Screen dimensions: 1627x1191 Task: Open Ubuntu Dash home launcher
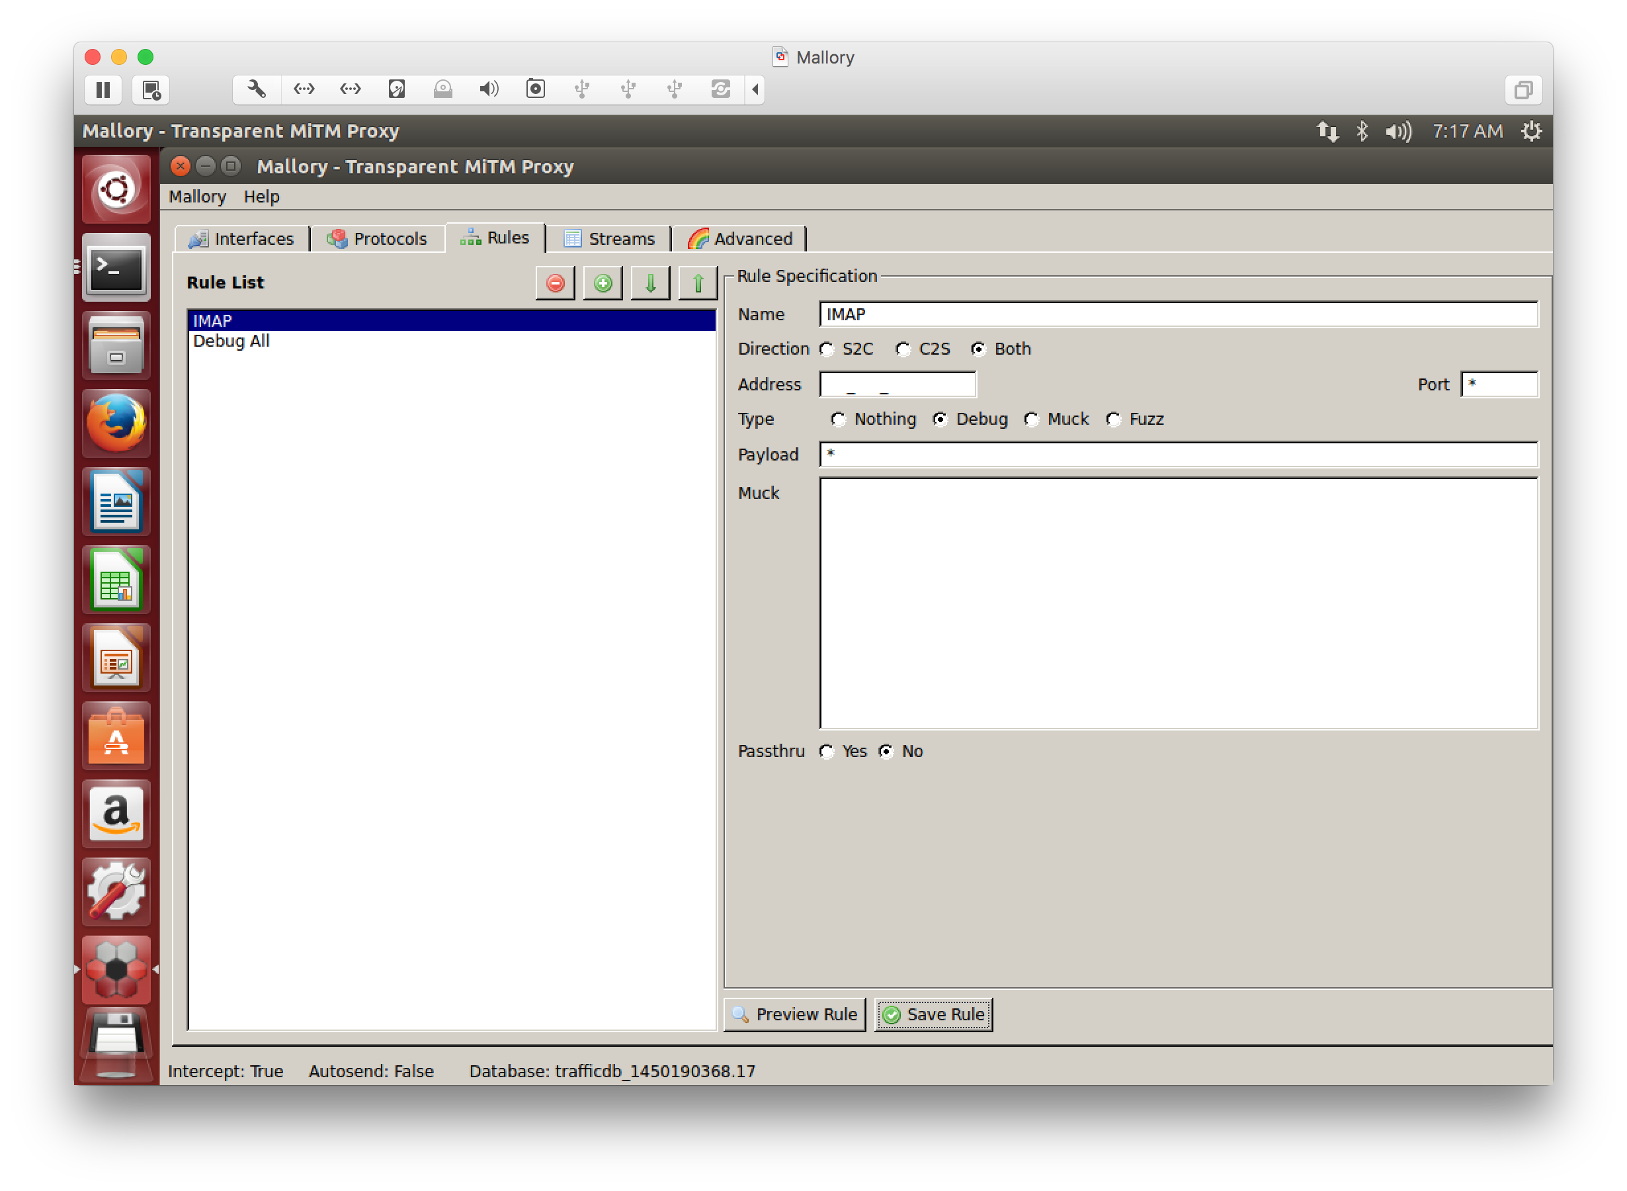(x=116, y=190)
